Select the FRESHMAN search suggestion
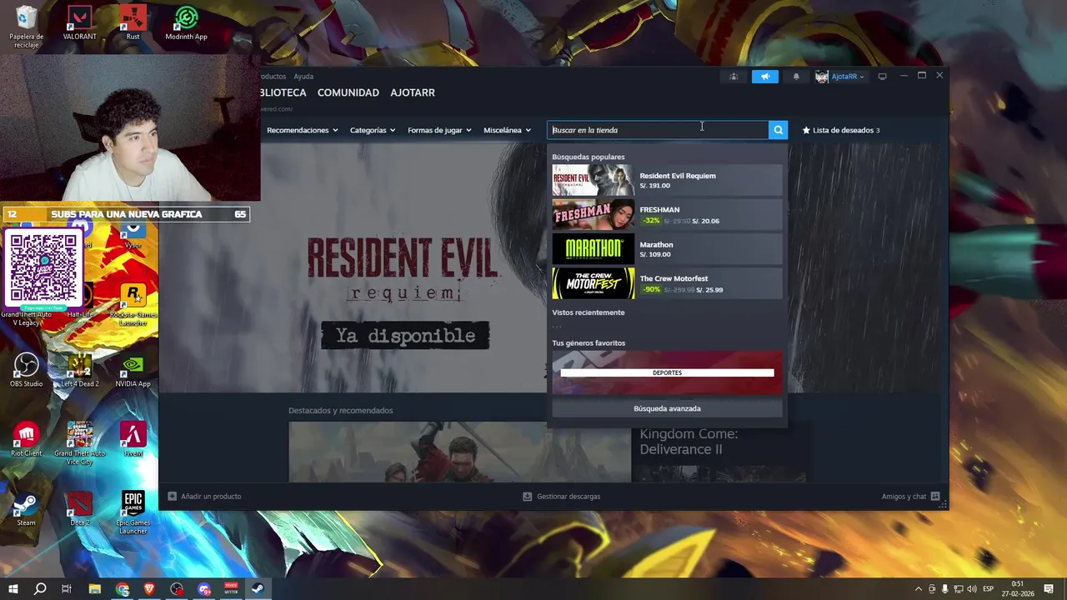Image resolution: width=1067 pixels, height=600 pixels. [x=667, y=215]
